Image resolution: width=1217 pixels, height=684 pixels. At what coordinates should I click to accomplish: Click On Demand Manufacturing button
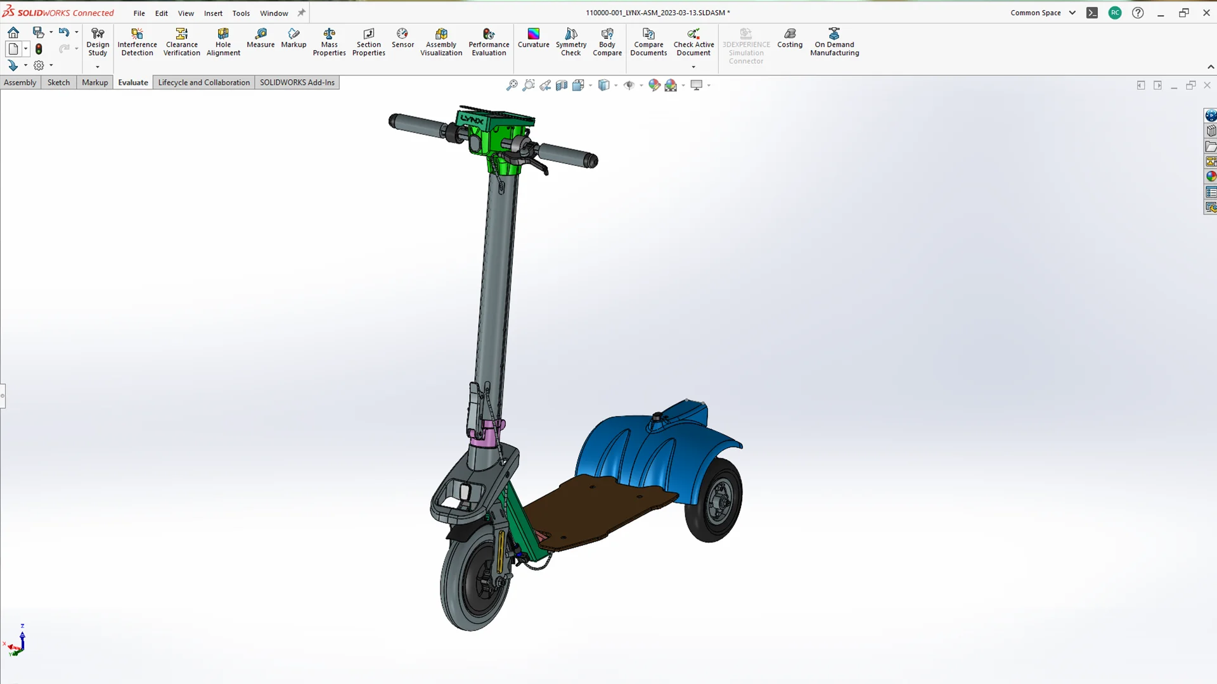tap(834, 42)
